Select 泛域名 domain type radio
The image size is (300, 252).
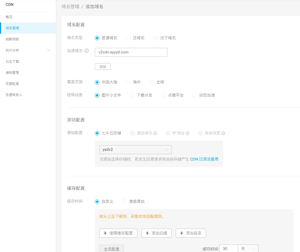click(128, 38)
